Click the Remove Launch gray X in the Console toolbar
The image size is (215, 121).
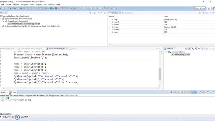tap(175, 92)
